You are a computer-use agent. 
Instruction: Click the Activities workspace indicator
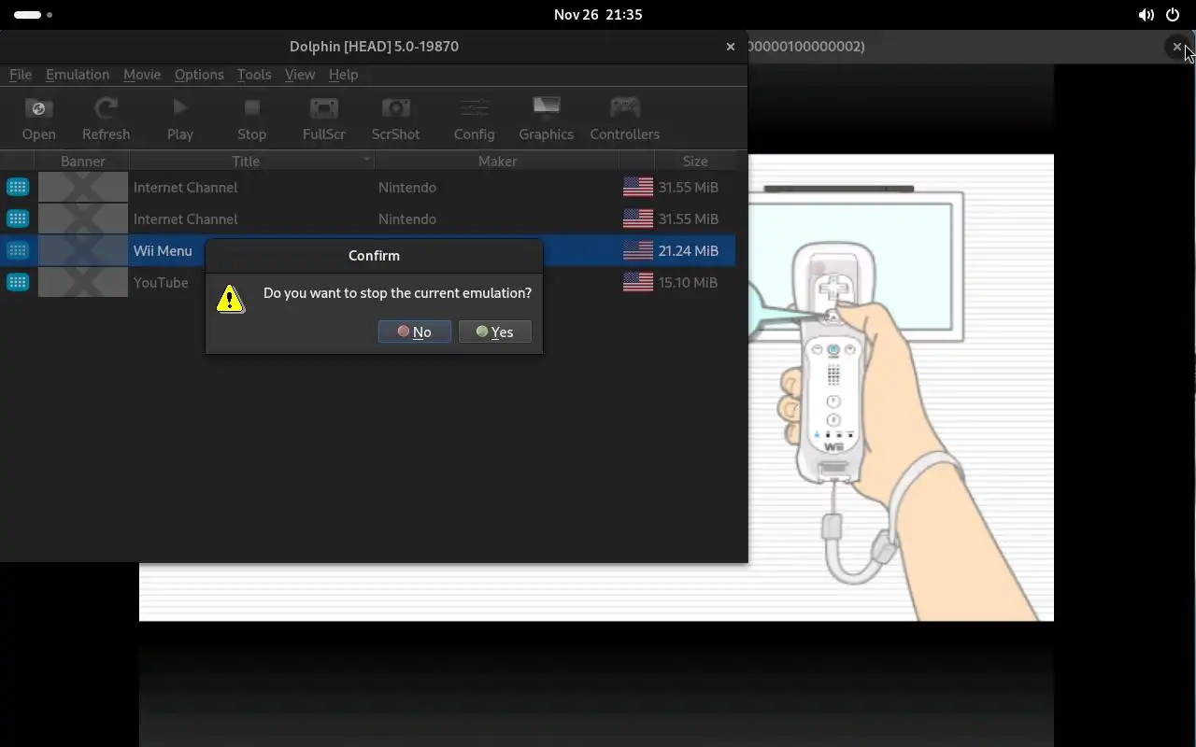coord(34,15)
